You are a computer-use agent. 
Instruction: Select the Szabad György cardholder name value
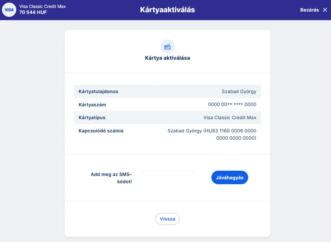coord(239,91)
